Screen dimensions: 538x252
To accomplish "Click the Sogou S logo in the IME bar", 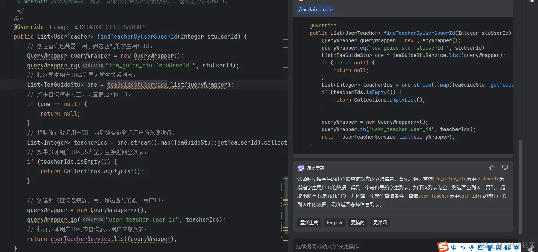I will (x=443, y=246).
